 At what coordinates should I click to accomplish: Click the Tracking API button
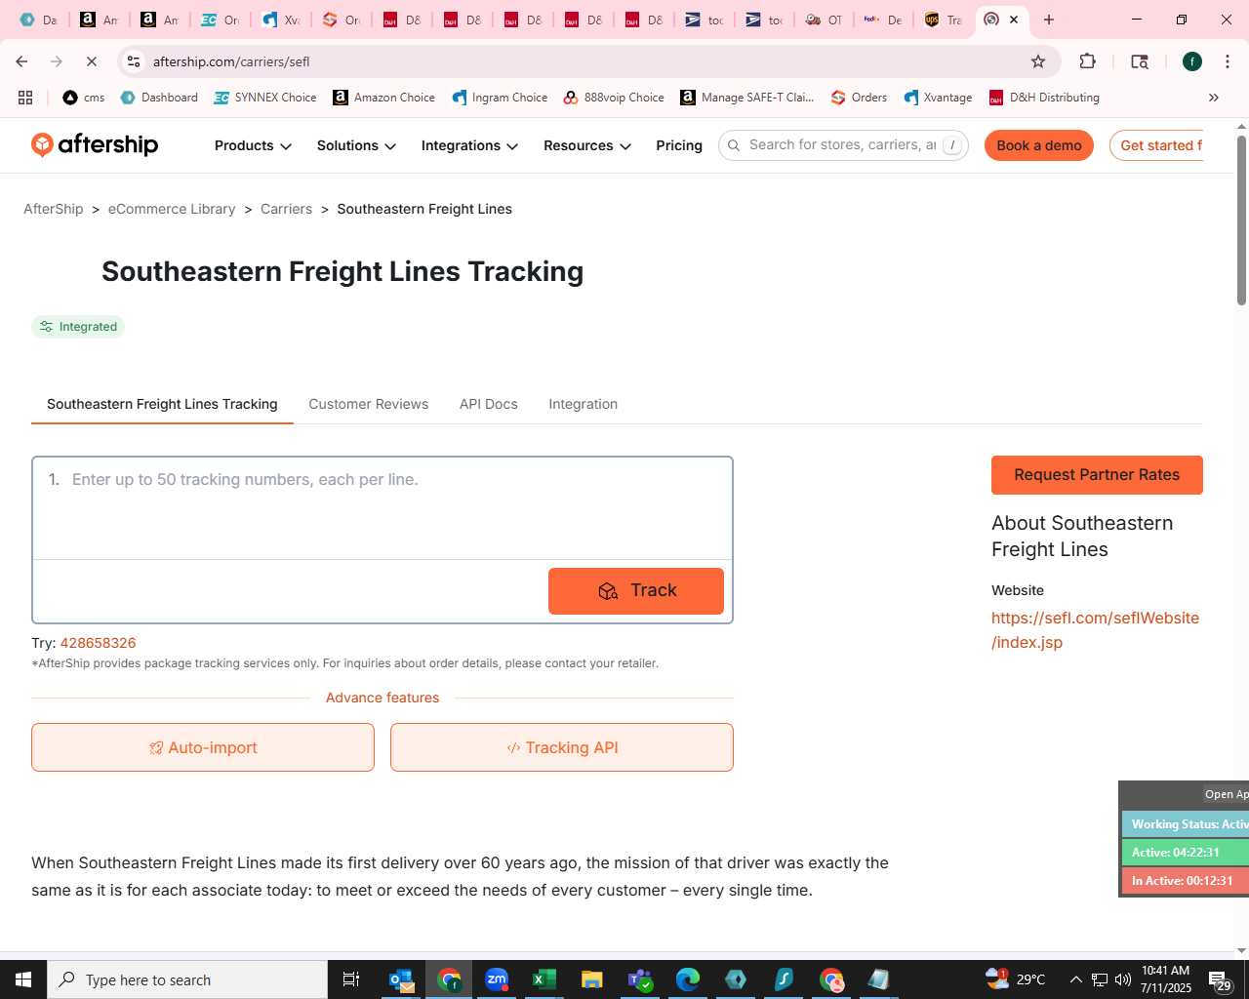click(x=561, y=747)
